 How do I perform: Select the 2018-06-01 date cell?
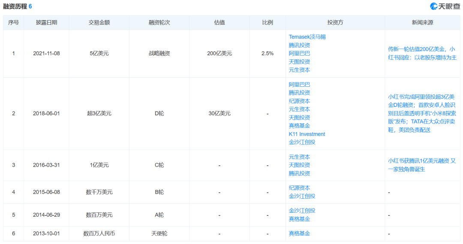click(x=46, y=113)
